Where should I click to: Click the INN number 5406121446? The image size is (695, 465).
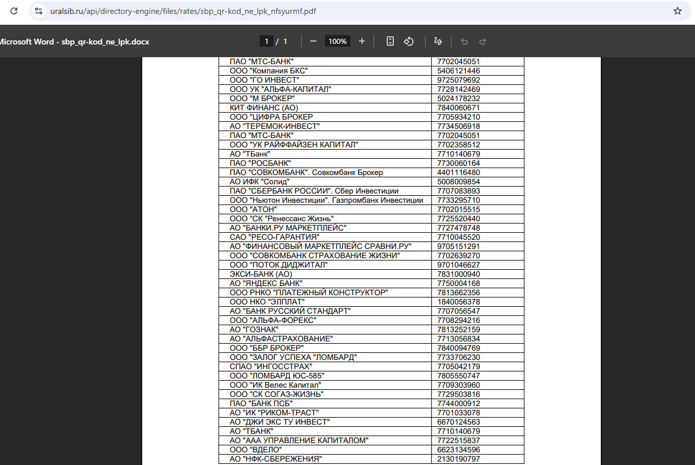pos(459,71)
